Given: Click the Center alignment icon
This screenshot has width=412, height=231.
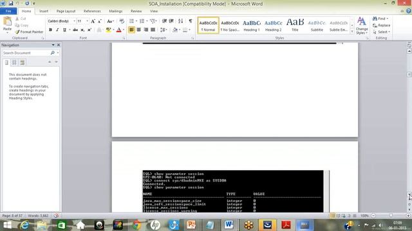Looking at the screenshot, I should (x=139, y=30).
